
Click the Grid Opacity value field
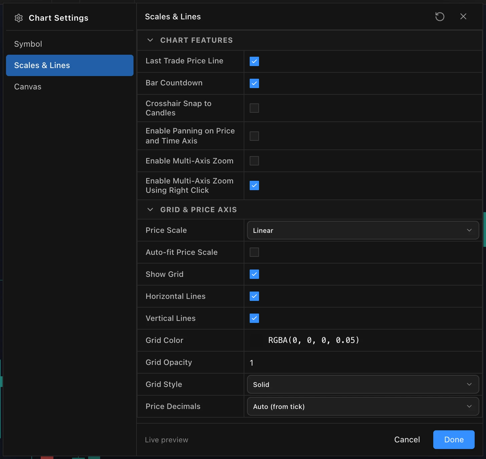click(363, 363)
